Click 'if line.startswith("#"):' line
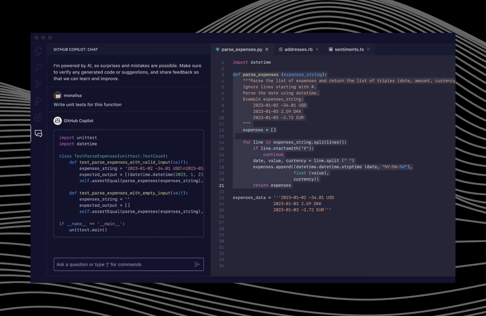 coord(283,148)
